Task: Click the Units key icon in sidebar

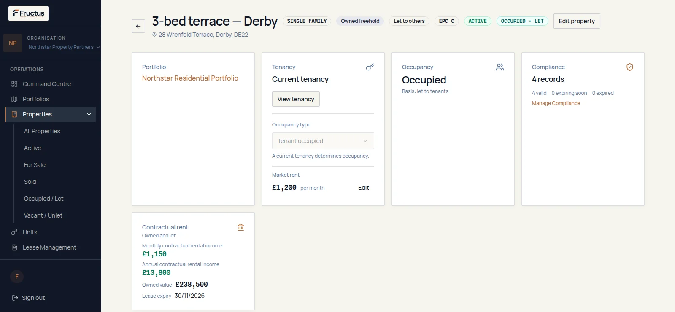Action: [14, 232]
